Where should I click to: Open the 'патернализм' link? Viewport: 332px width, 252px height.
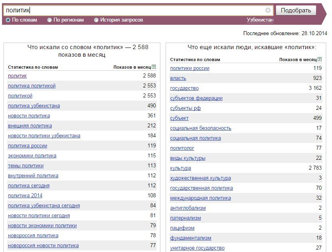185,218
